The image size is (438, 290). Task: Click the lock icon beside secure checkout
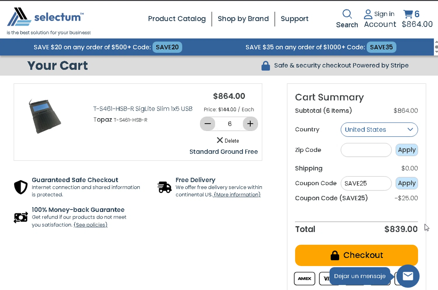[x=265, y=66]
